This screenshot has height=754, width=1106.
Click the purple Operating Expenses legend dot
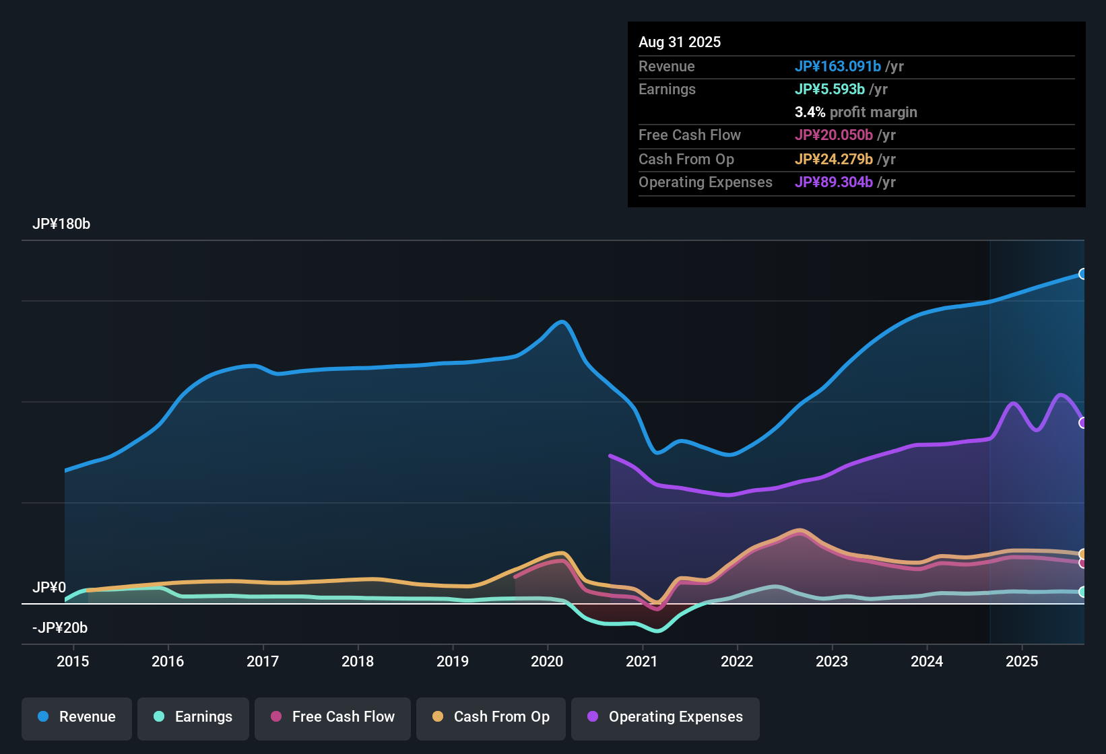(592, 717)
